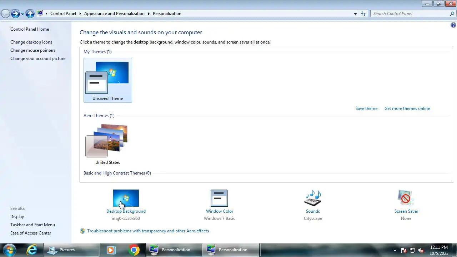Open Taskbar and Start Menu link
This screenshot has height=257, width=457.
point(32,225)
